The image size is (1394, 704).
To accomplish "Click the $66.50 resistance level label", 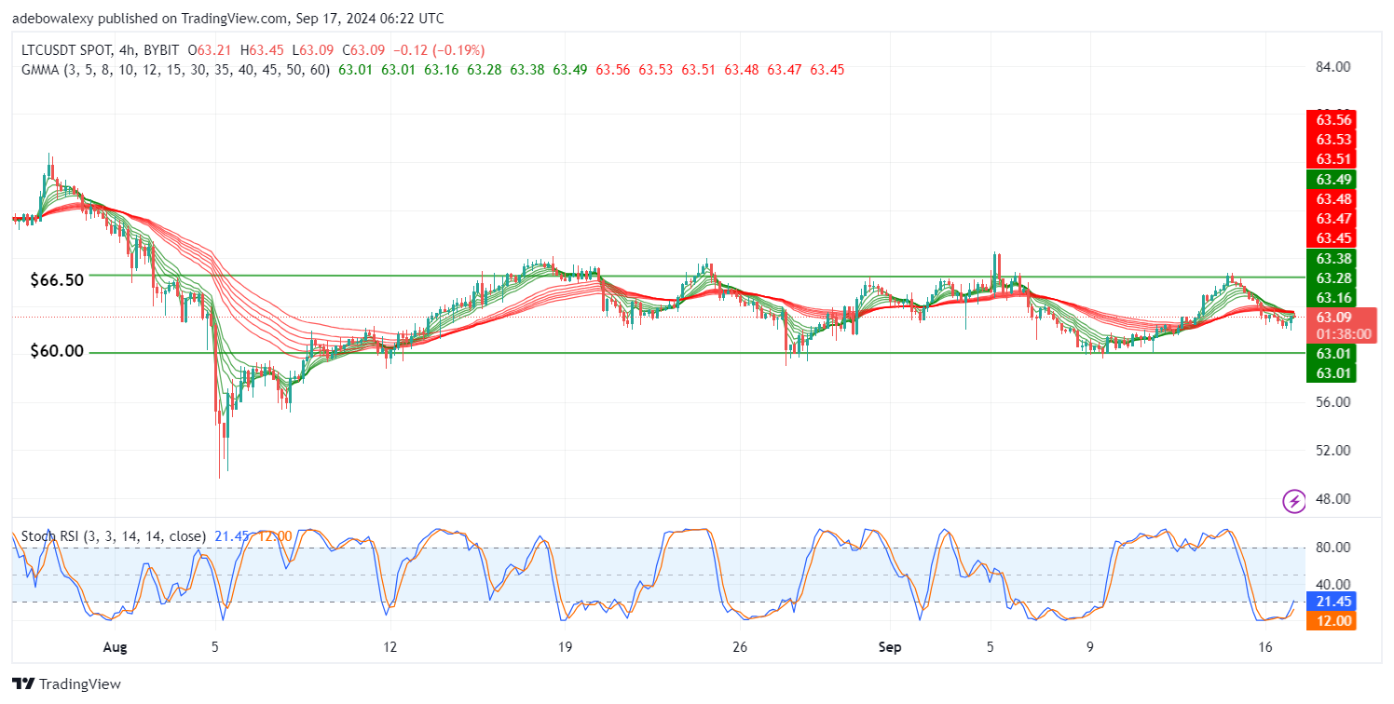I will [55, 280].
